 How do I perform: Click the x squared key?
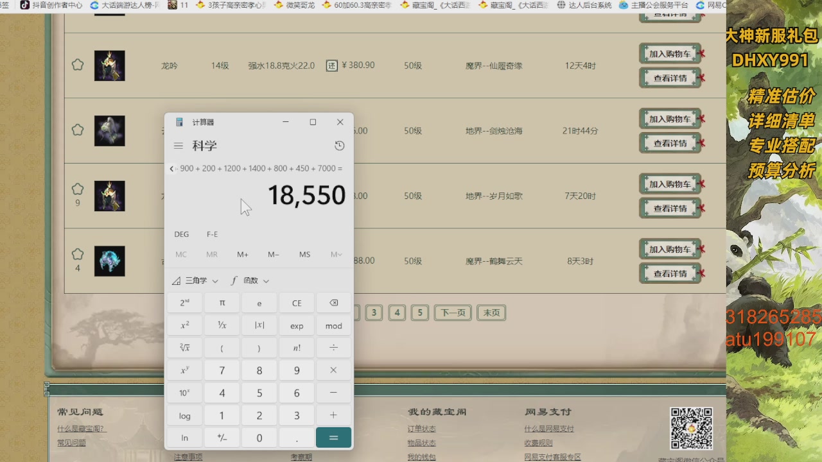pyautogui.click(x=185, y=325)
